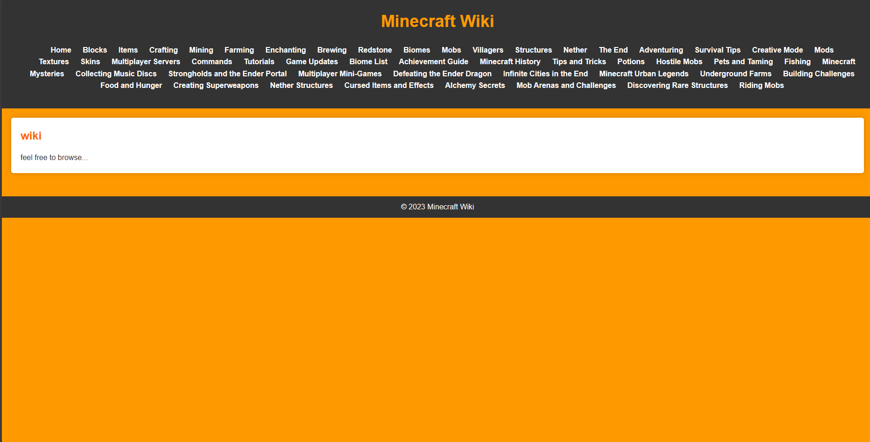Go to the Textures page
The image size is (870, 442).
point(54,61)
